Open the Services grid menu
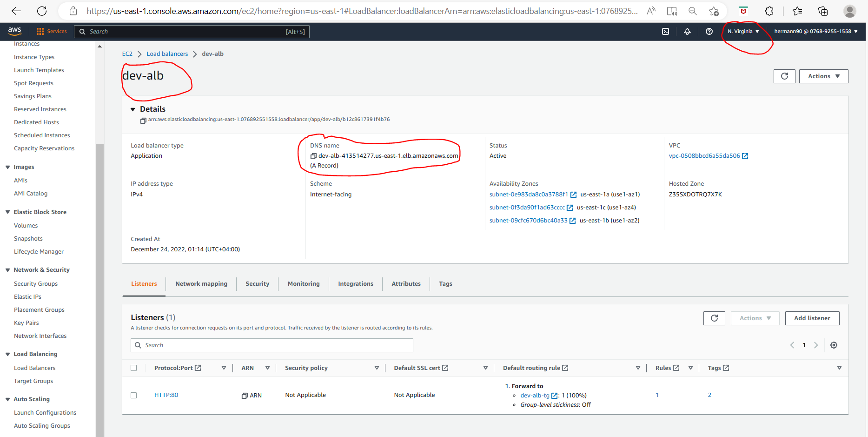Screen dimensions: 868x437 [x=52, y=31]
